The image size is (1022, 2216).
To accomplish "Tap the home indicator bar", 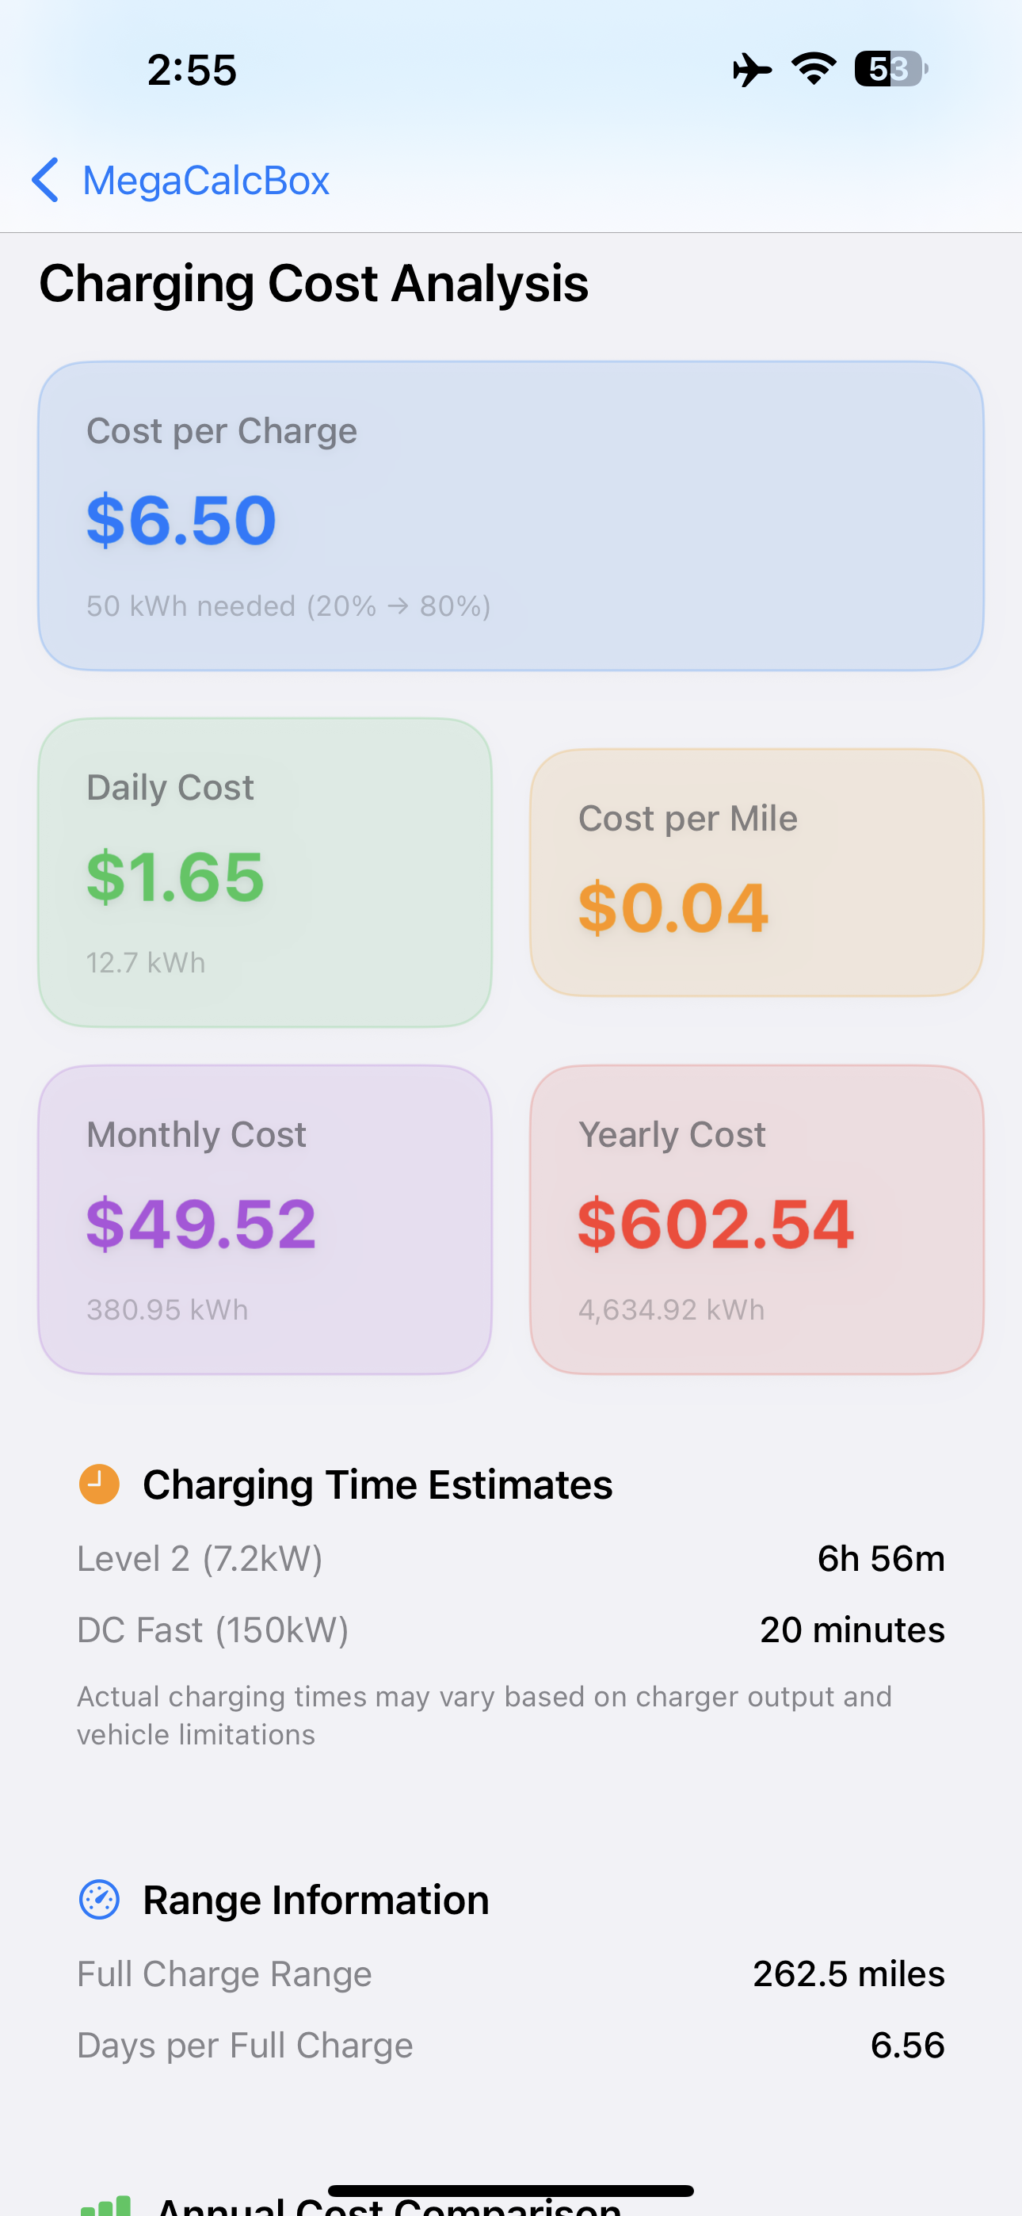I will [x=511, y=2190].
